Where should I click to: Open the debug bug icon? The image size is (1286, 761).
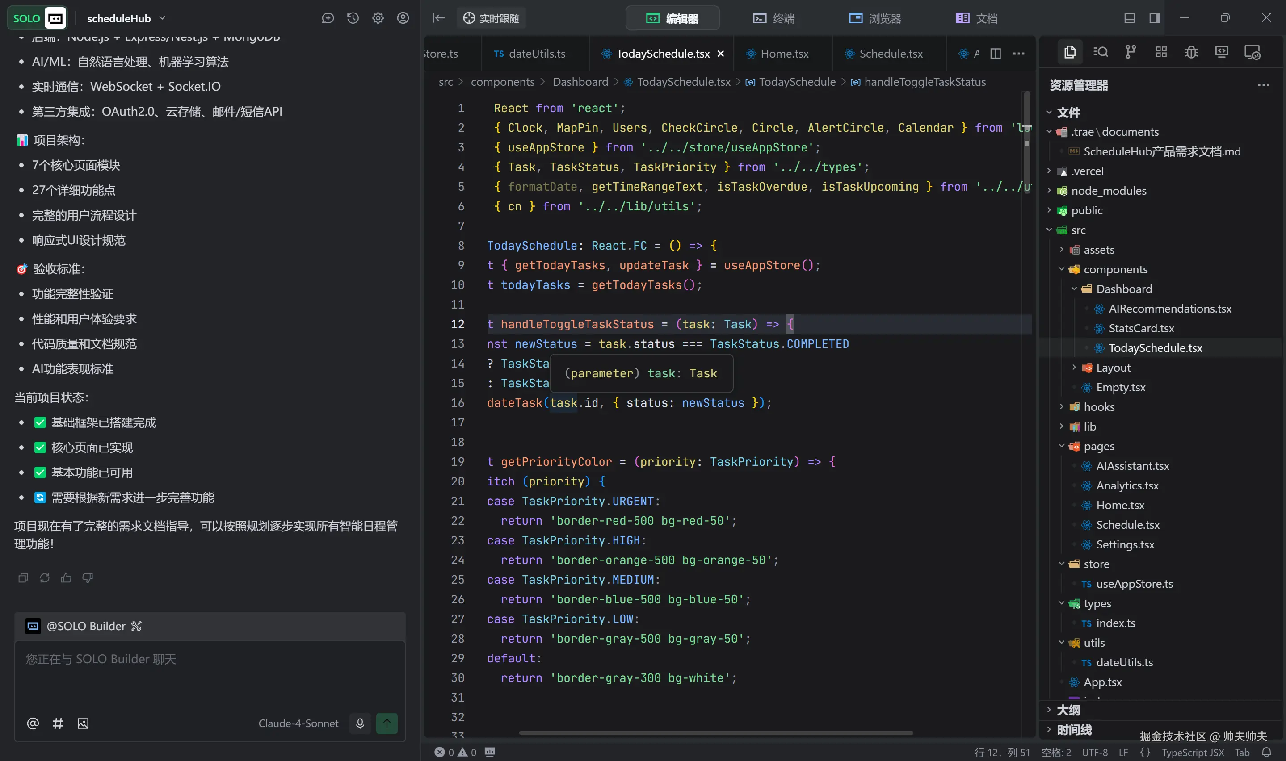pos(1191,52)
